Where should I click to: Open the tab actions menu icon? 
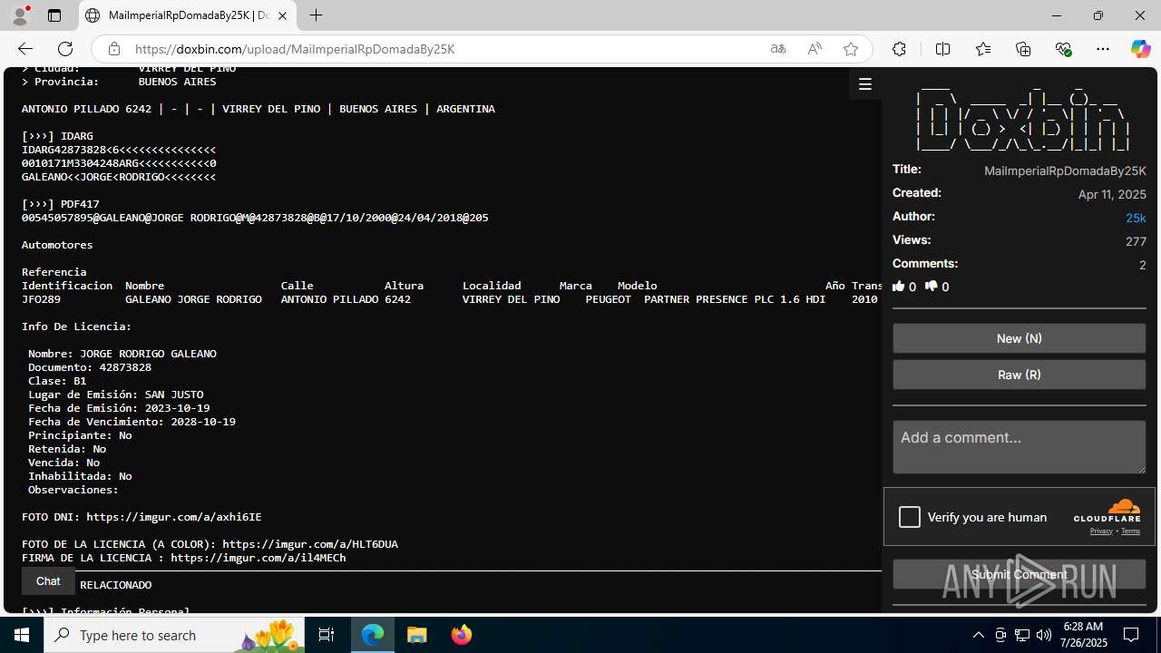pos(54,15)
